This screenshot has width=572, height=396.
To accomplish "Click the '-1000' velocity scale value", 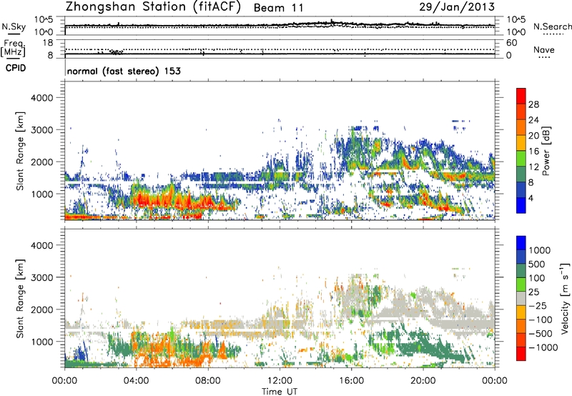I will pyautogui.click(x=543, y=347).
